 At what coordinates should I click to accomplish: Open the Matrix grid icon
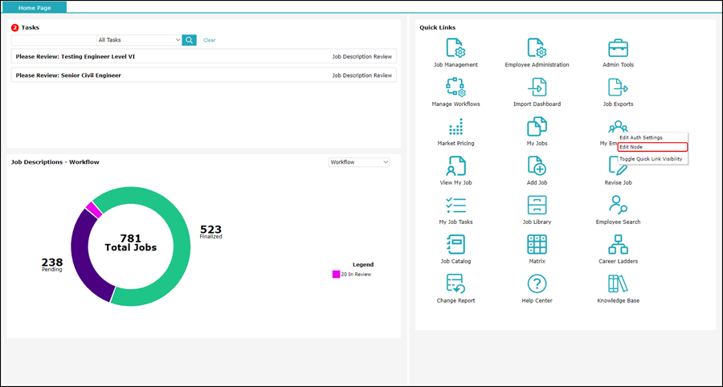coord(537,244)
